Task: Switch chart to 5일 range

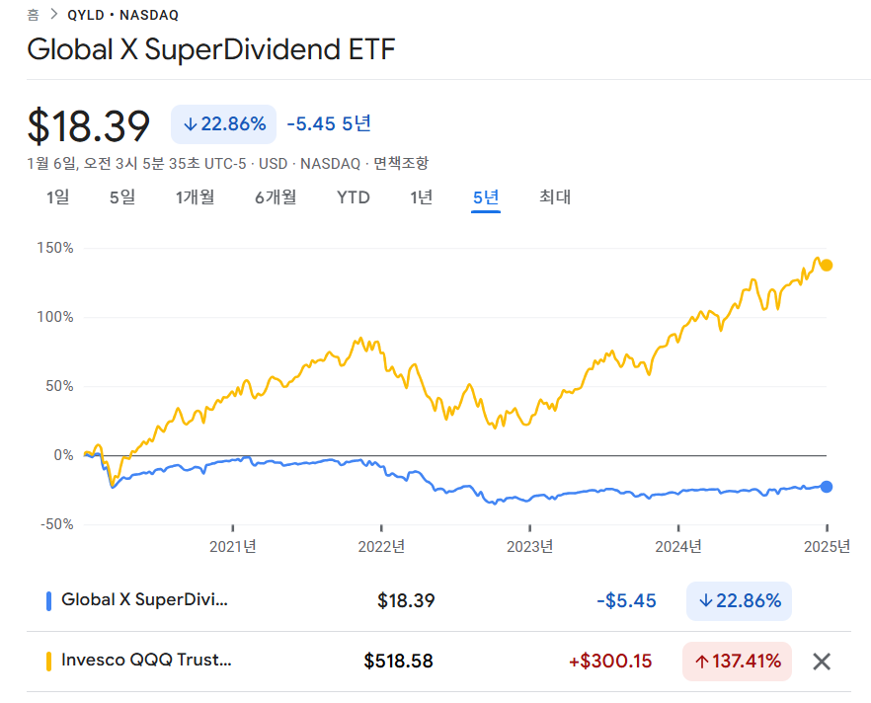Action: click(x=122, y=197)
